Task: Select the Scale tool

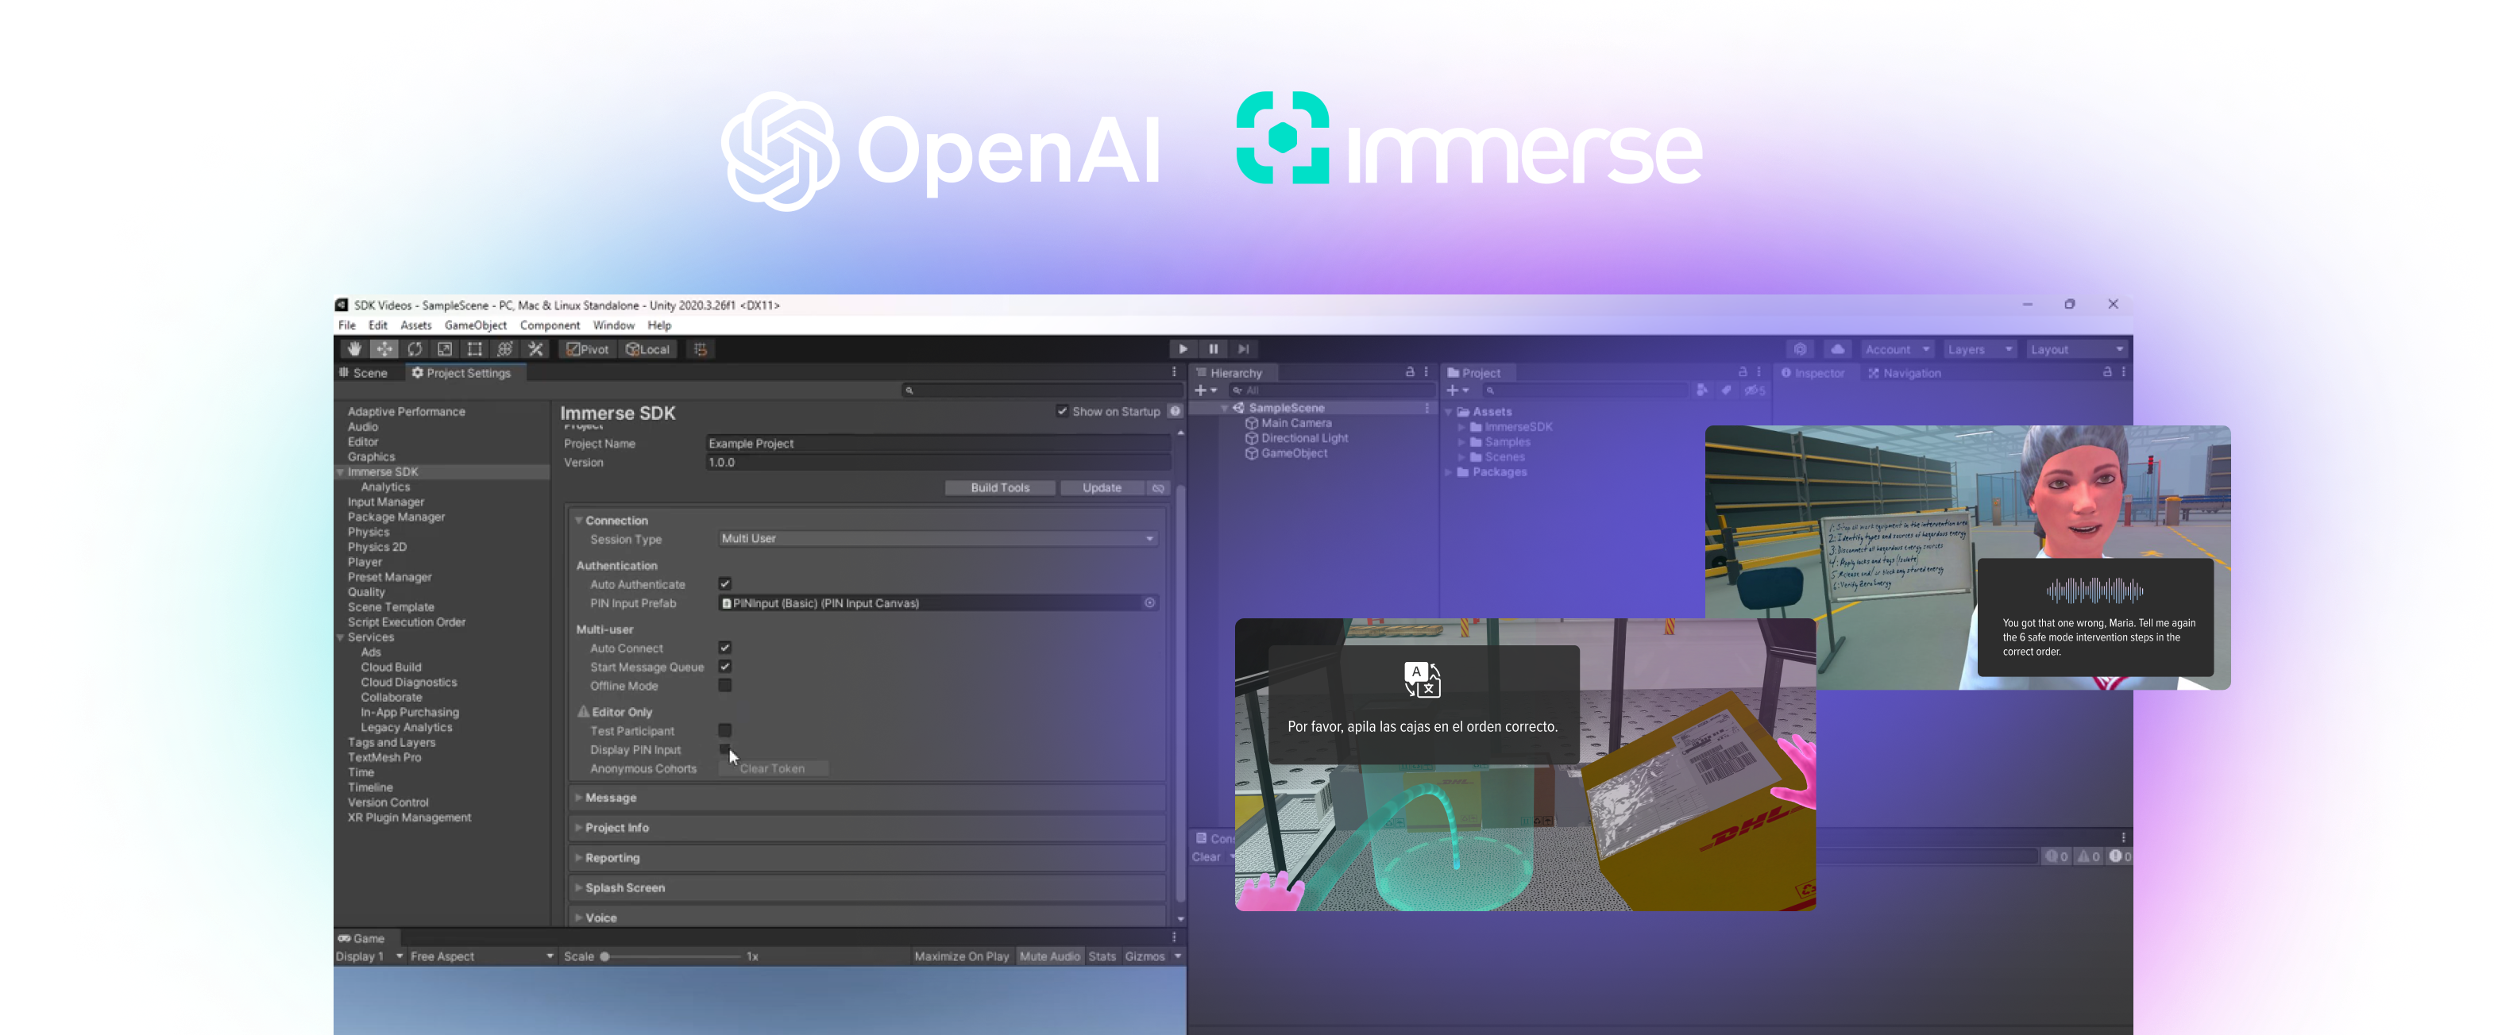Action: pos(444,349)
